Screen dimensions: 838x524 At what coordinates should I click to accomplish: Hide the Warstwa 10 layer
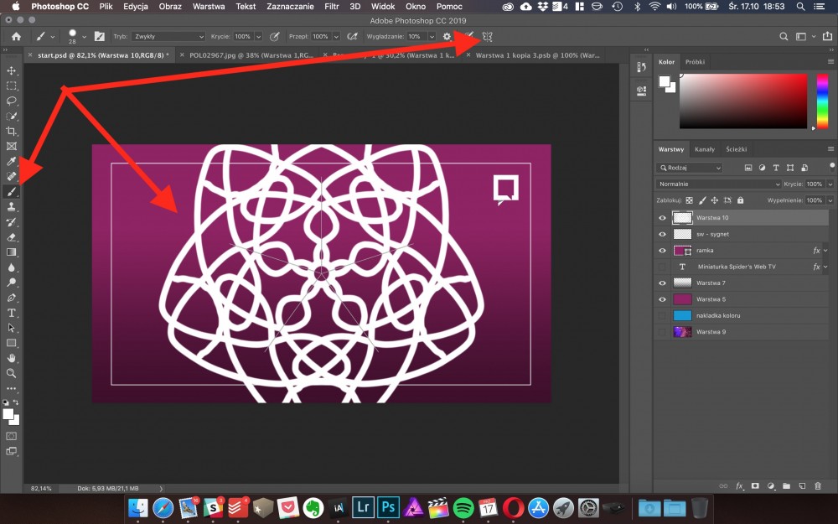tap(662, 218)
